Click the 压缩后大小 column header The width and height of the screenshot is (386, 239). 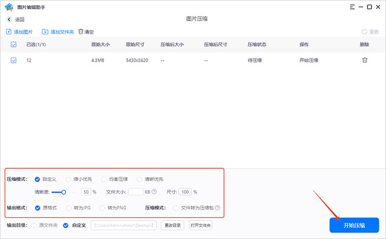point(172,45)
